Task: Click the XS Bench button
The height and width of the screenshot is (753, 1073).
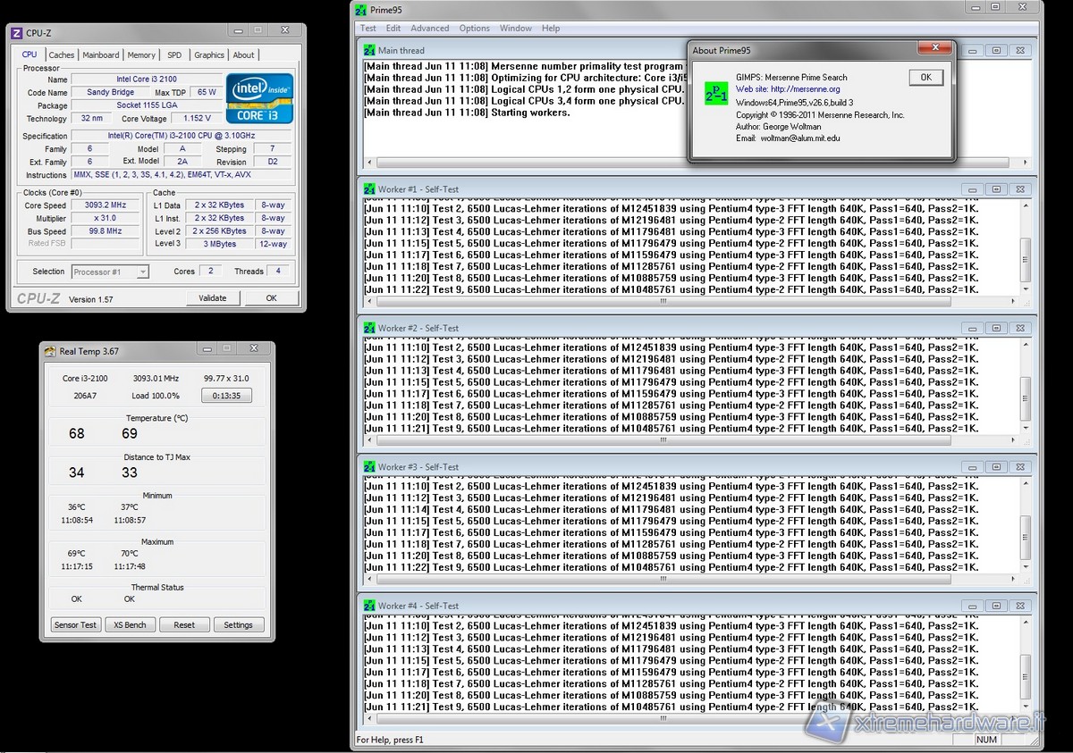Action: (130, 624)
